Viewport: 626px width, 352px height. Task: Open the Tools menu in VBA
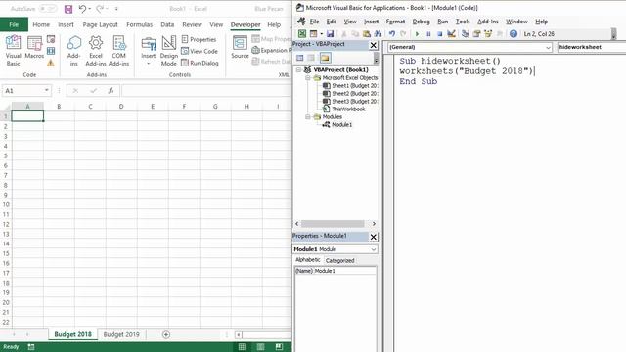click(x=463, y=22)
